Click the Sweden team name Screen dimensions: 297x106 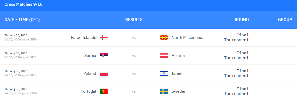(179, 91)
